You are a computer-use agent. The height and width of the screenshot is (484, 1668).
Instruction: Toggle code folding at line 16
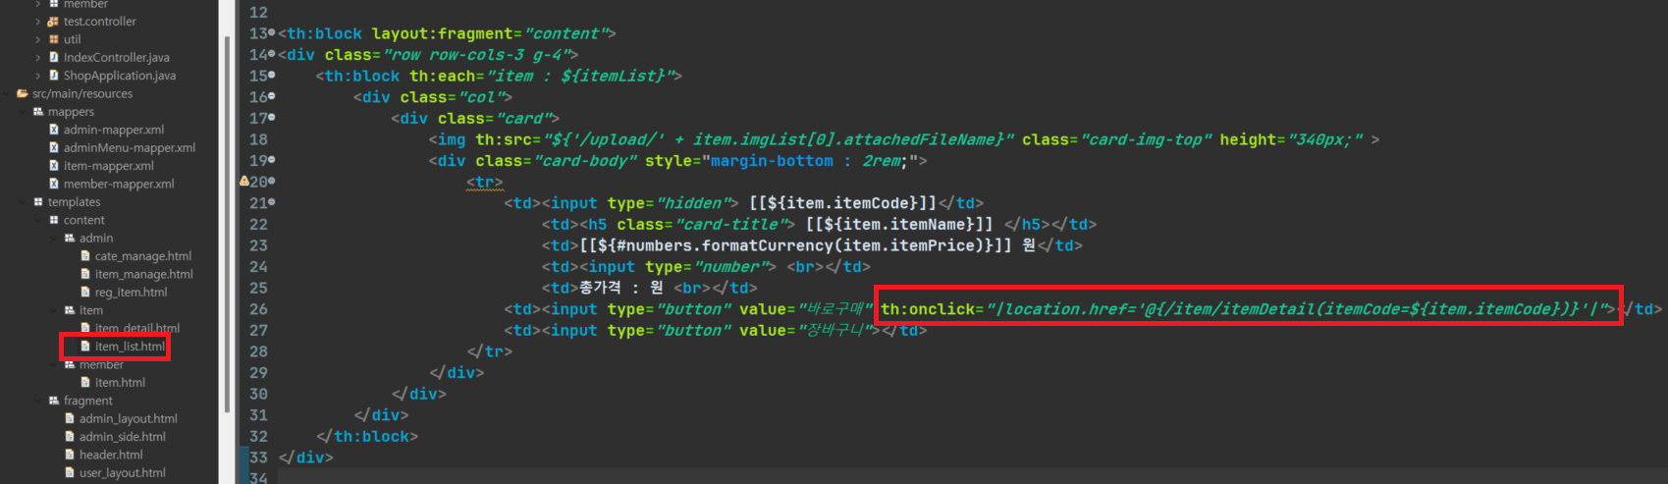272,97
